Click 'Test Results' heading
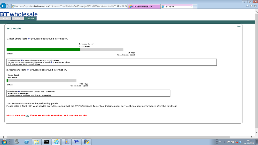Viewport: 258px width, 145px height. point(14,29)
